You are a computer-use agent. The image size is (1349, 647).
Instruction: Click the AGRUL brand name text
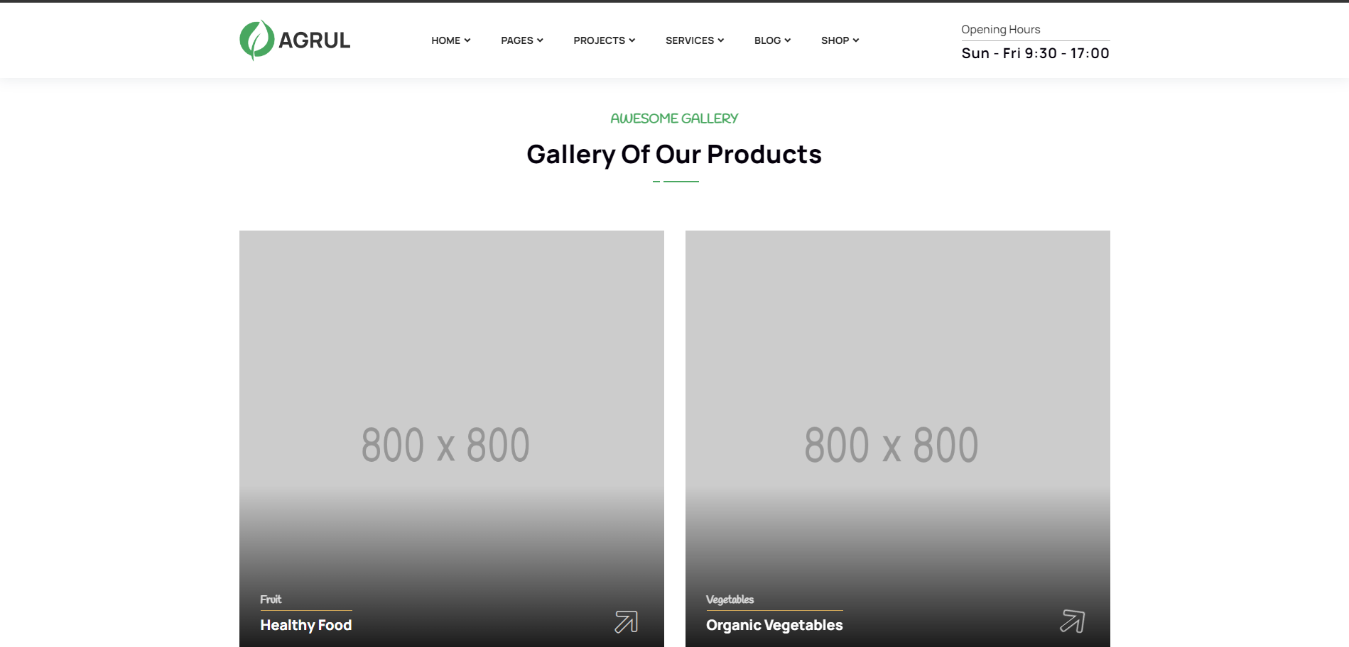point(314,40)
